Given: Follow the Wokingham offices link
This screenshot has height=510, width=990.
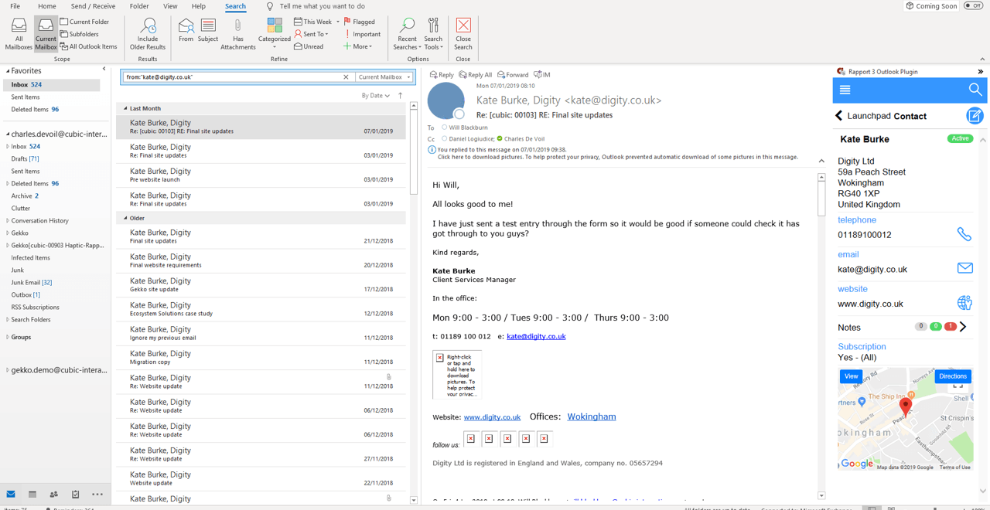Looking at the screenshot, I should click(x=592, y=416).
